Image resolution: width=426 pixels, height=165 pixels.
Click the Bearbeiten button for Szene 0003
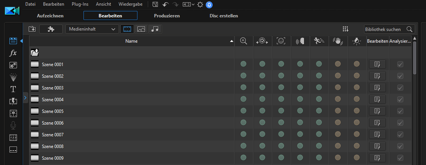tap(377, 88)
